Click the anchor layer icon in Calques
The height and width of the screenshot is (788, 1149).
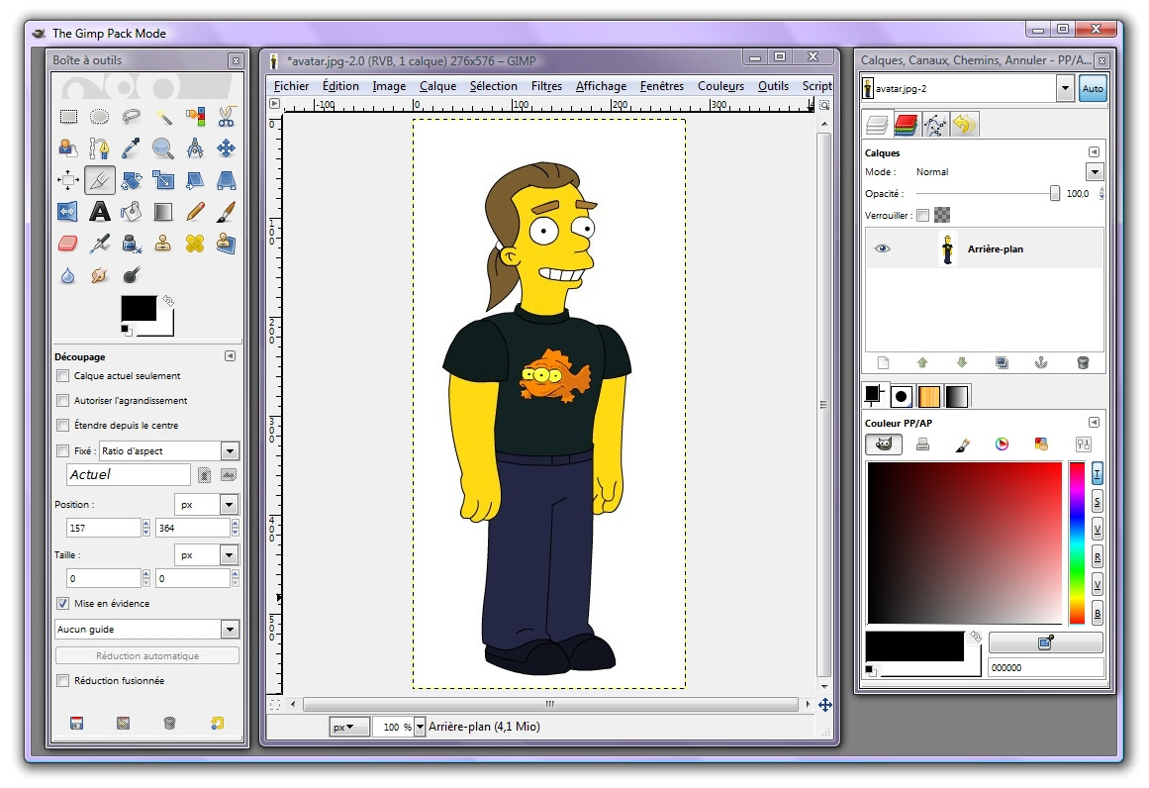[1040, 363]
